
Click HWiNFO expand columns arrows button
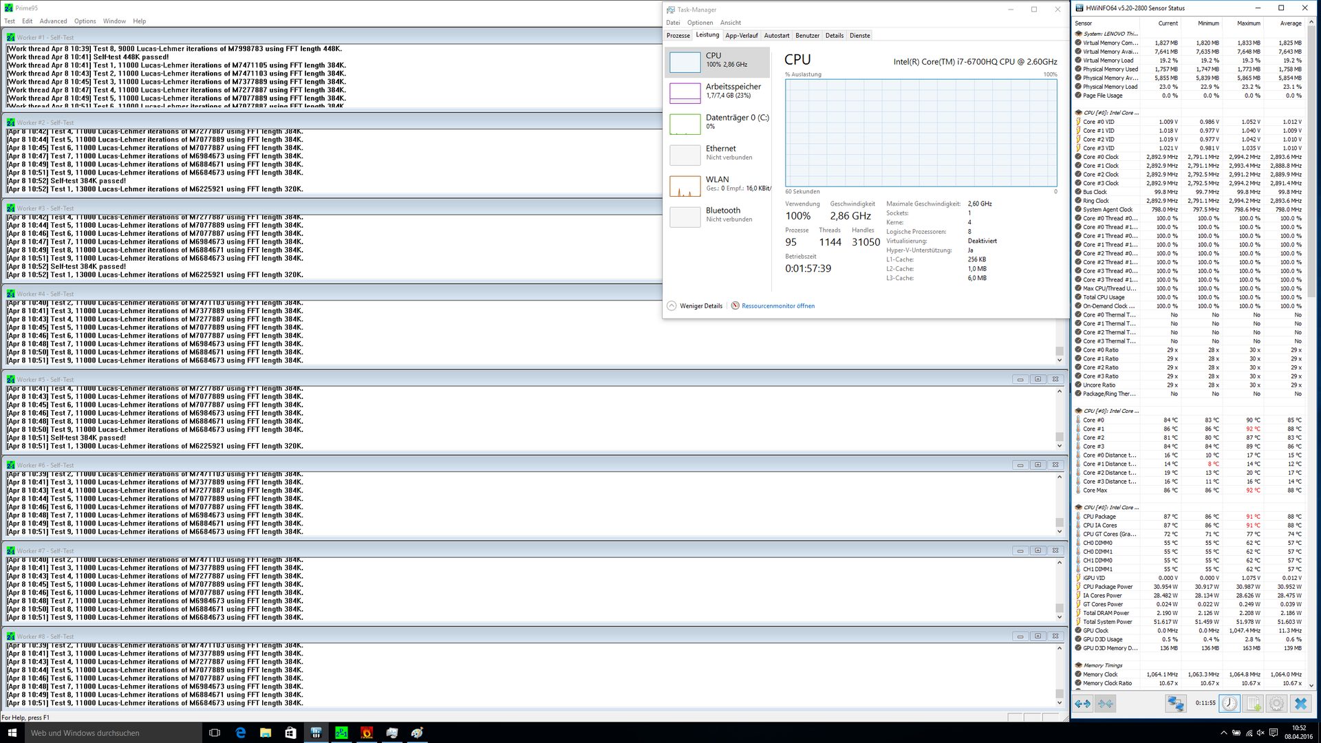pyautogui.click(x=1082, y=703)
